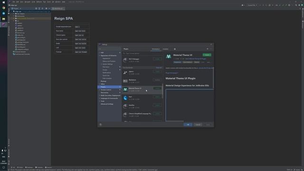The image size is (304, 171).
Task: Open plugin vendor link under Material Theme UI
Action: coord(196,59)
